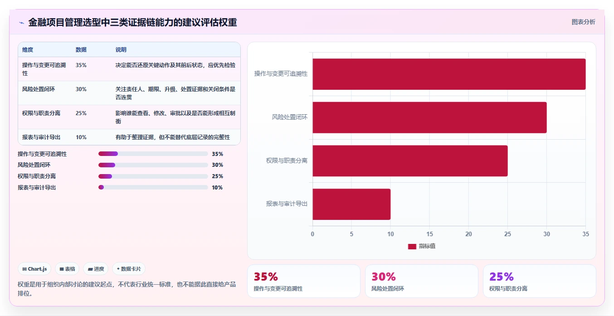The image size is (614, 316).
Task: Click the 25% value in table
Action: (x=81, y=113)
